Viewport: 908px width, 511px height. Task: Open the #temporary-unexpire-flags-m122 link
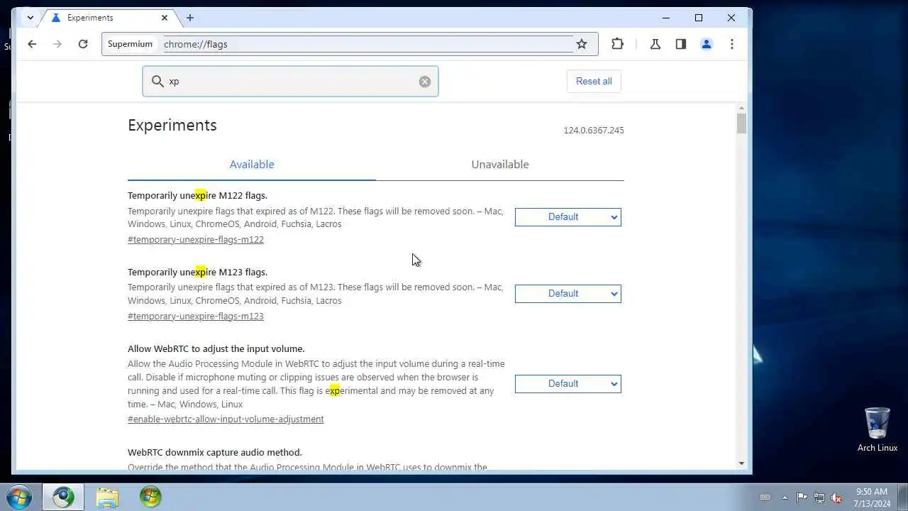tap(196, 240)
